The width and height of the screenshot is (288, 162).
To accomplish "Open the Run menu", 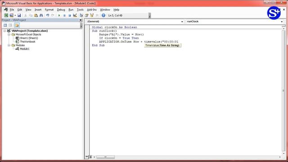I will click(x=71, y=9).
